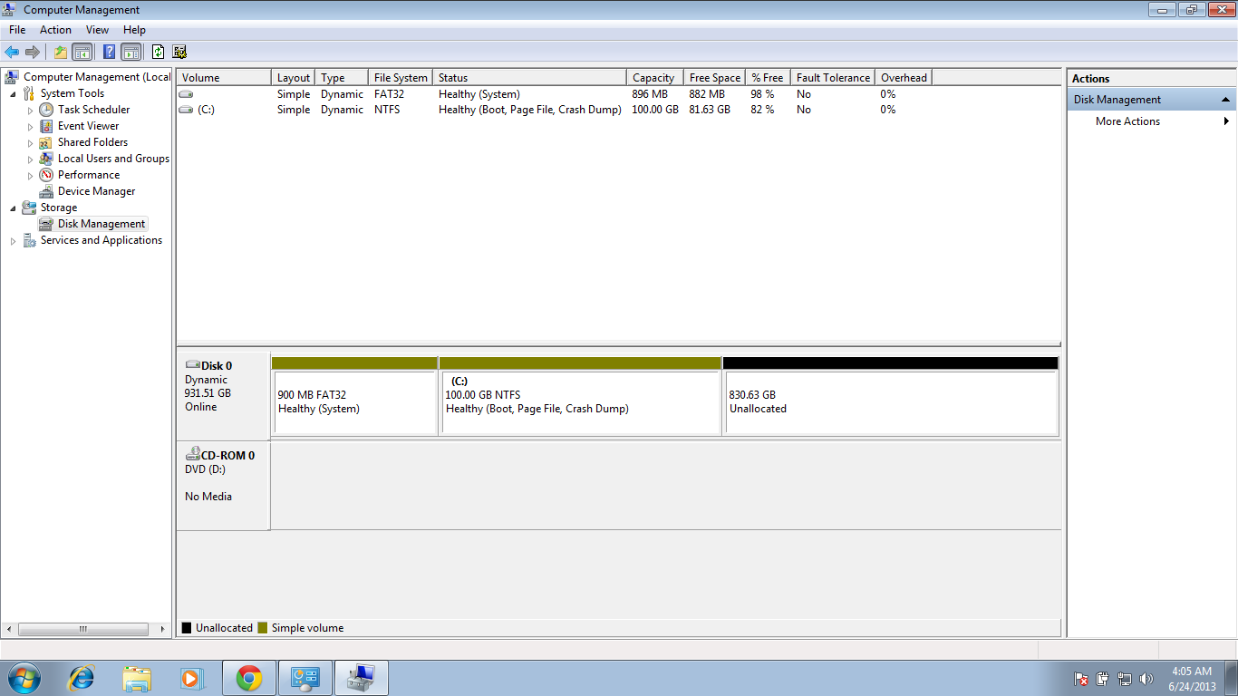The height and width of the screenshot is (696, 1238).
Task: Click the Up one level folder icon
Action: 60,52
